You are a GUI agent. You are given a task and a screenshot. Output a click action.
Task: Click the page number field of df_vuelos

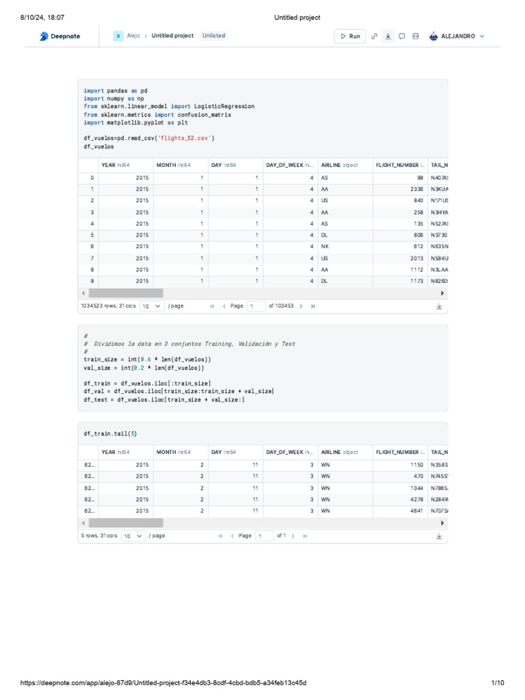pyautogui.click(x=256, y=306)
